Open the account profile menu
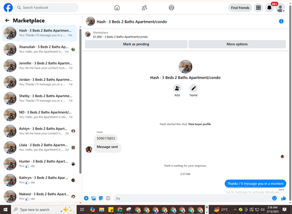The height and width of the screenshot is (214, 292). point(280,8)
